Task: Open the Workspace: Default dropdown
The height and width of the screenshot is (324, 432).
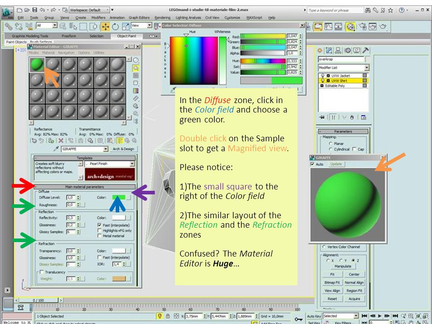Action: pyautogui.click(x=89, y=10)
